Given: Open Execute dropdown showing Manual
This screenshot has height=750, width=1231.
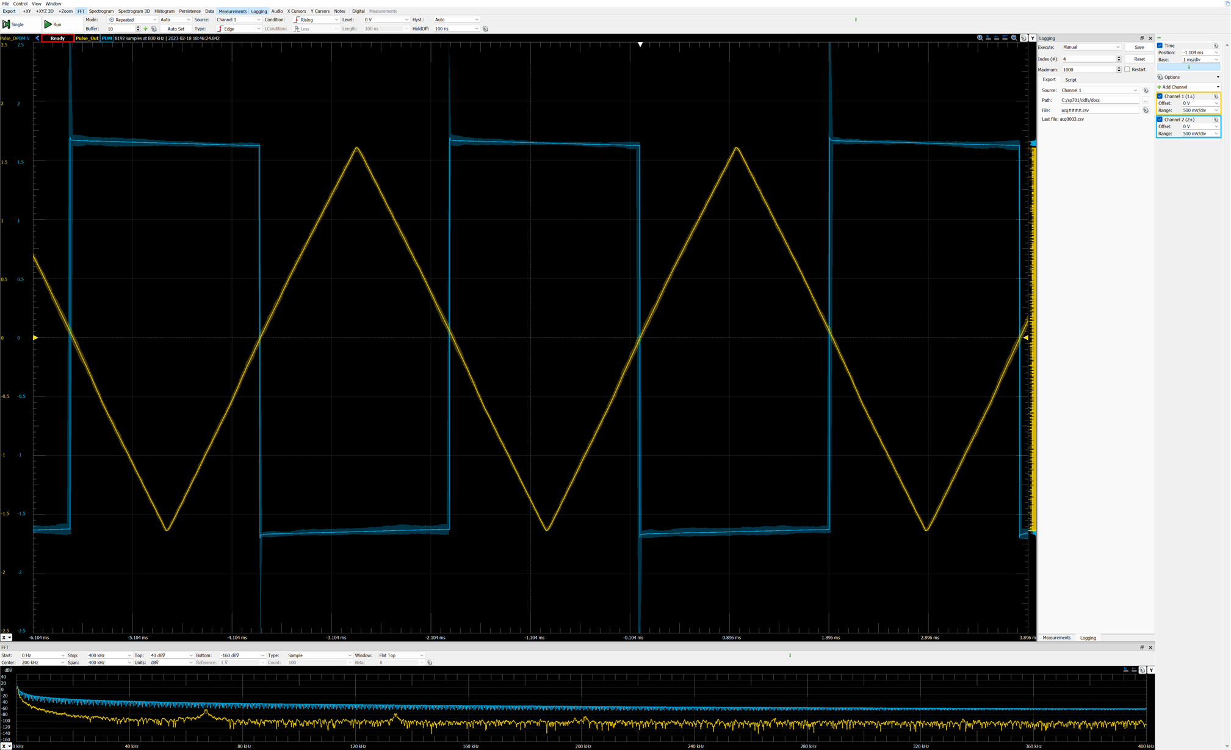Looking at the screenshot, I should tap(1091, 47).
